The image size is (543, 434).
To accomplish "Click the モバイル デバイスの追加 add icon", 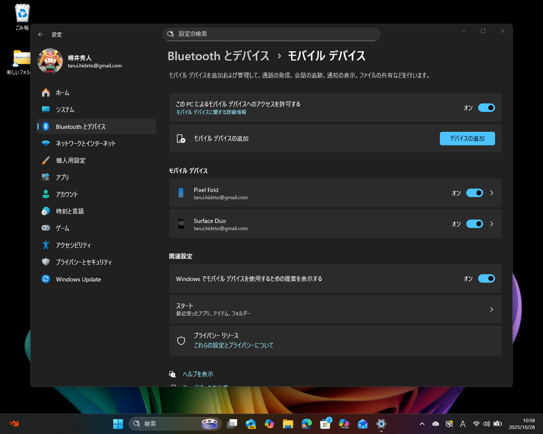I will [x=181, y=139].
